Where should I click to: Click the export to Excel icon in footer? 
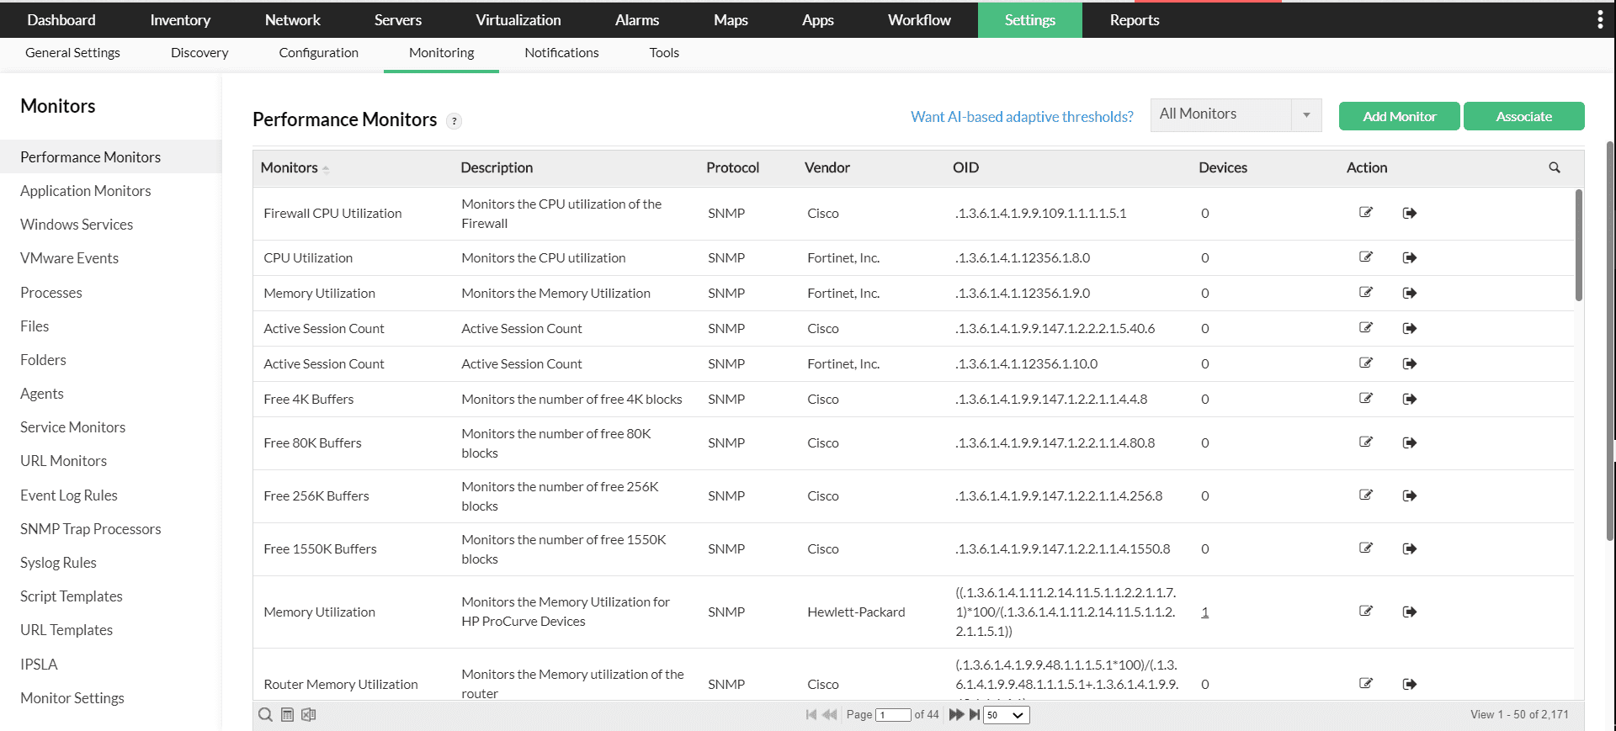pos(309,715)
